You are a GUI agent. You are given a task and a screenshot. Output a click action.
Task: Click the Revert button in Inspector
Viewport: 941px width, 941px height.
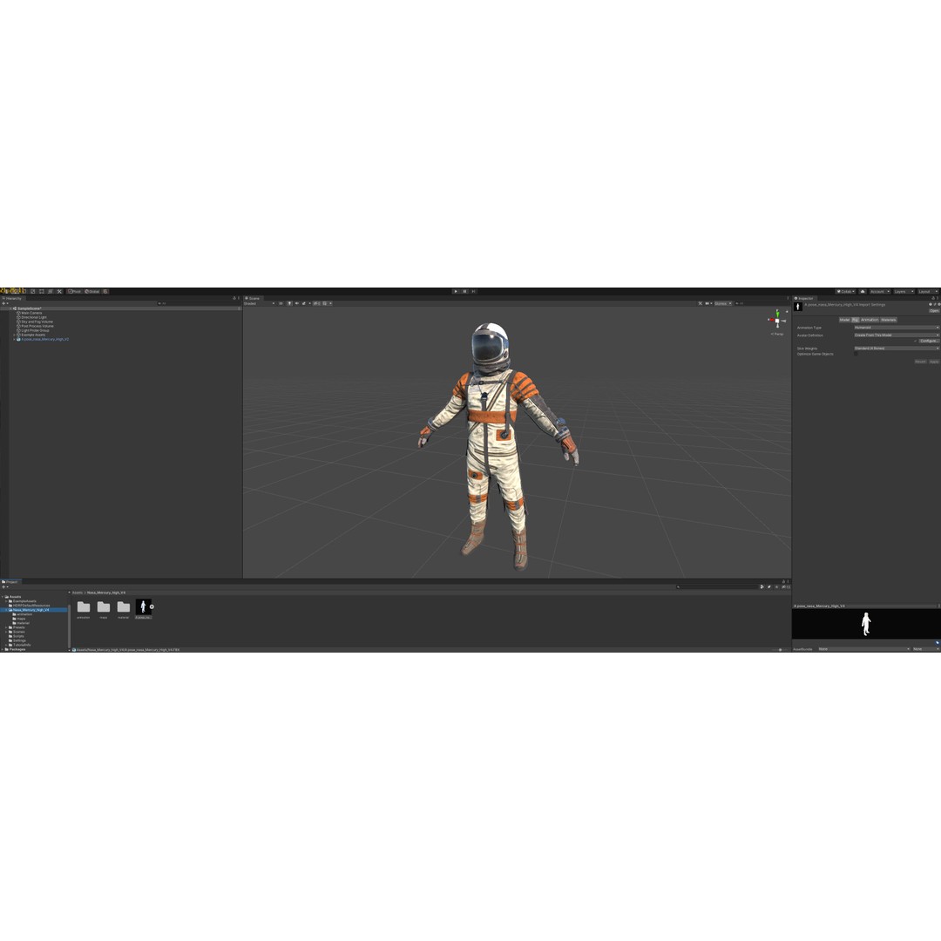[921, 362]
